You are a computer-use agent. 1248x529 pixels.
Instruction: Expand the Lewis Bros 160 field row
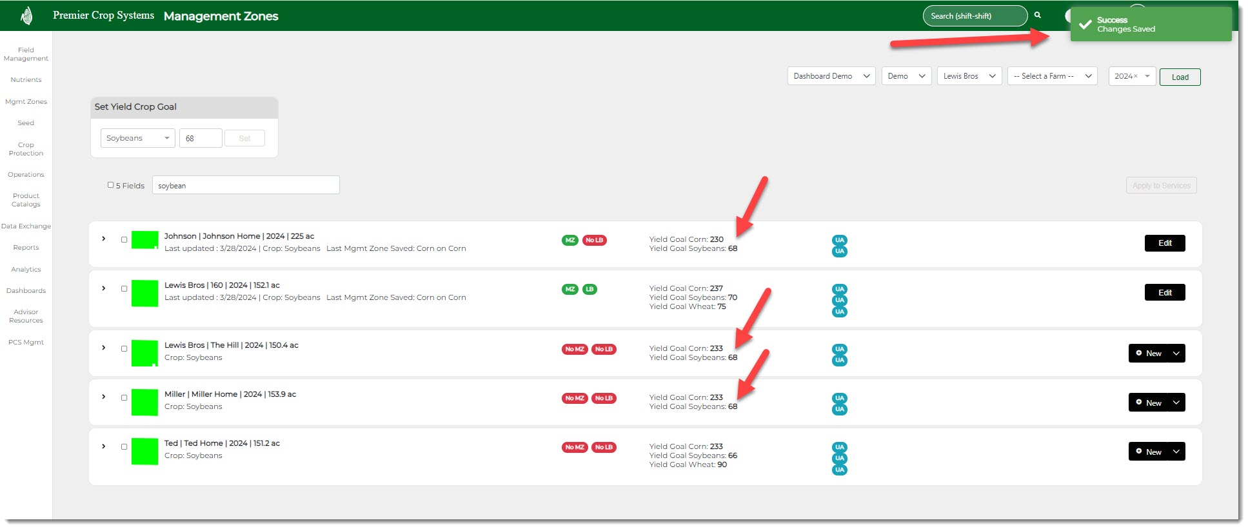[103, 288]
